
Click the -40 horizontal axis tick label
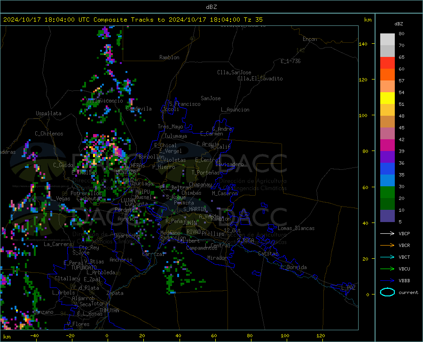click(x=34, y=335)
